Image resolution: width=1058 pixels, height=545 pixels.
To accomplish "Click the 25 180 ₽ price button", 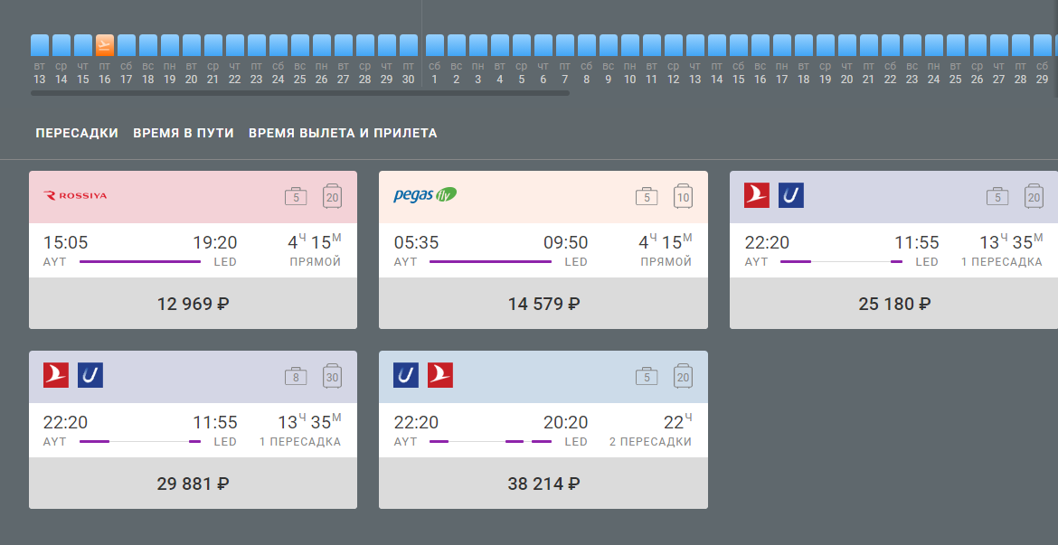I will [x=893, y=304].
